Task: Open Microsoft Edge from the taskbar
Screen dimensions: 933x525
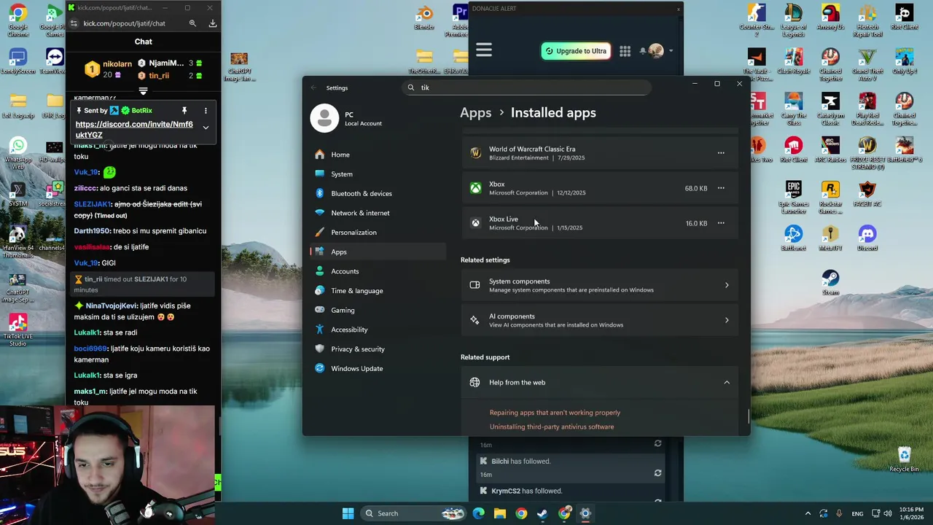Action: pos(478,513)
